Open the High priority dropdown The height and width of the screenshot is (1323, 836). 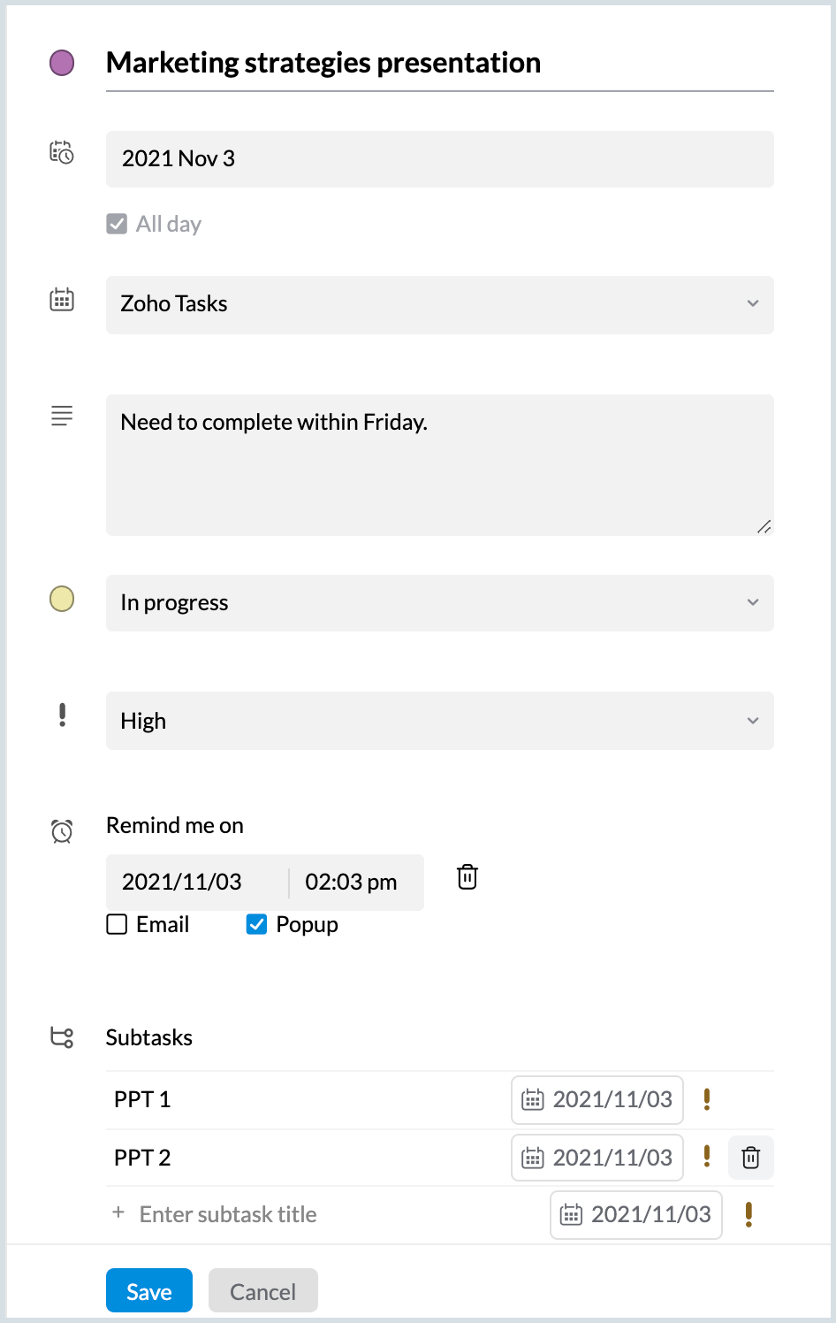439,721
